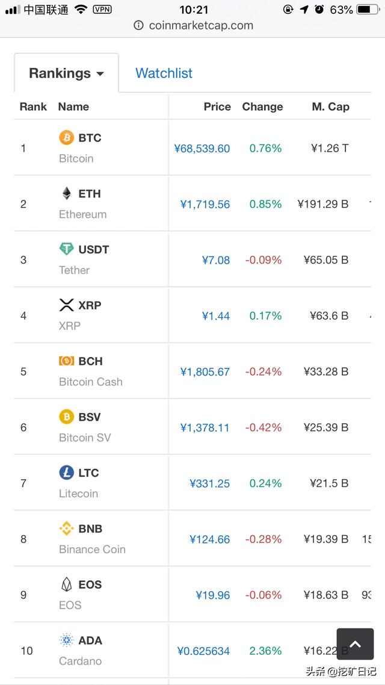
Task: Click the XRP logo icon
Action: [x=66, y=305]
